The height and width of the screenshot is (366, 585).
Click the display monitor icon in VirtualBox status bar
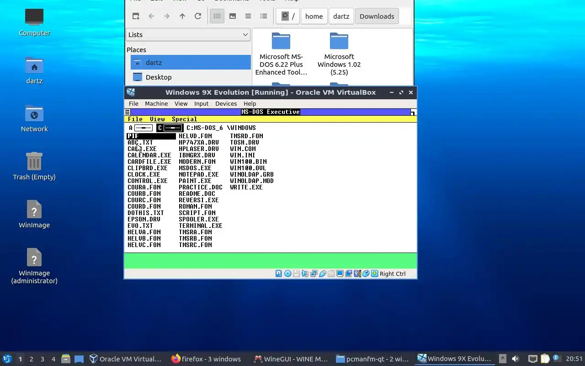coord(340,274)
